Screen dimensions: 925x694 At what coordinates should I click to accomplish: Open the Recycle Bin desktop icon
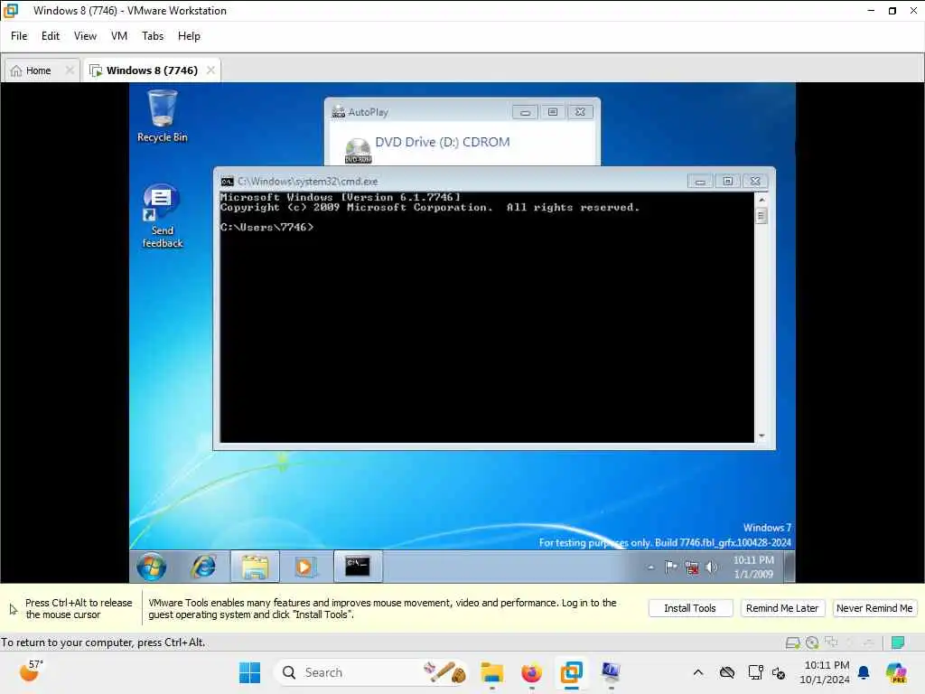click(163, 116)
